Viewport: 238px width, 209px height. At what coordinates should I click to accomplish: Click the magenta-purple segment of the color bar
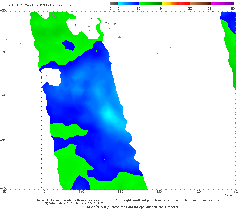(x=223, y=4)
